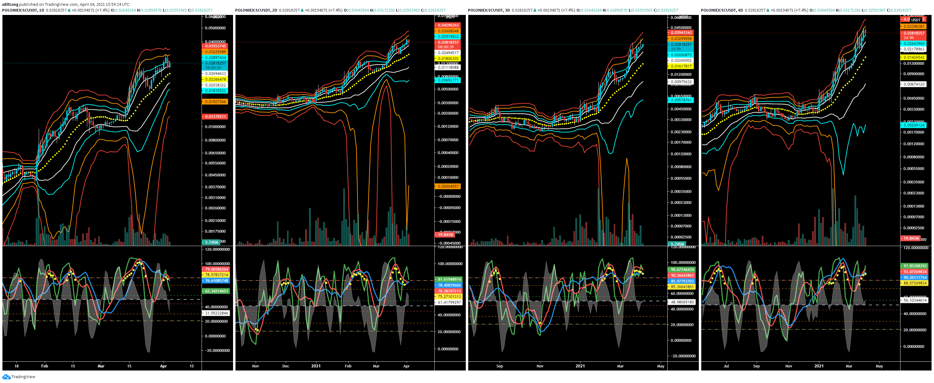This screenshot has width=934, height=383.
Task: Click orange 0.03608048 price label on 2D chart
Action: coord(448,31)
